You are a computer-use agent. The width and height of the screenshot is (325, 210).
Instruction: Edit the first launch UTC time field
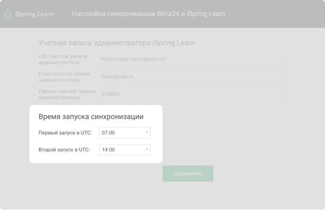pos(125,133)
